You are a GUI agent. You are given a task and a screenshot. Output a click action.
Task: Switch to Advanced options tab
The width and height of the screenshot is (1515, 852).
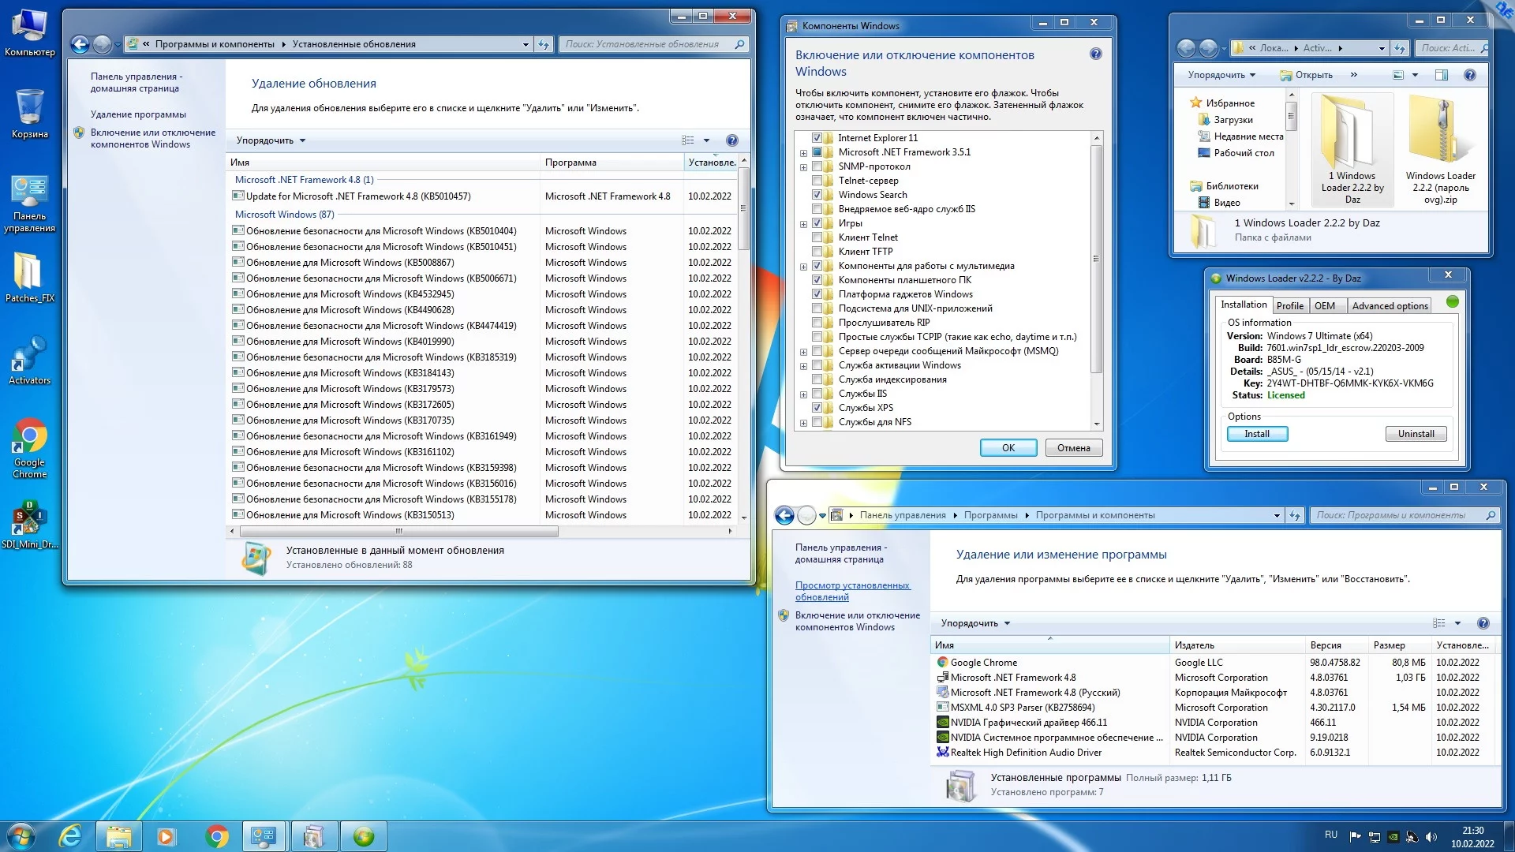[1390, 306]
